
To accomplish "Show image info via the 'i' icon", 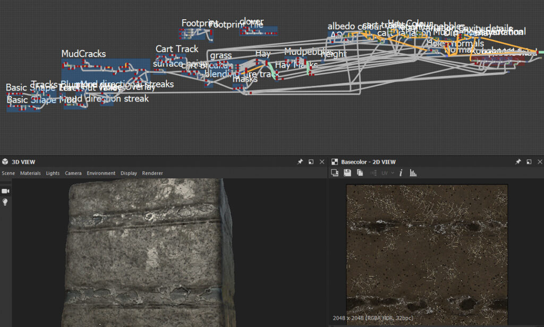I will tap(401, 173).
